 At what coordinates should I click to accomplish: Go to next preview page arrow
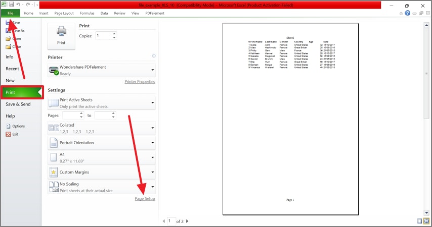point(187,221)
